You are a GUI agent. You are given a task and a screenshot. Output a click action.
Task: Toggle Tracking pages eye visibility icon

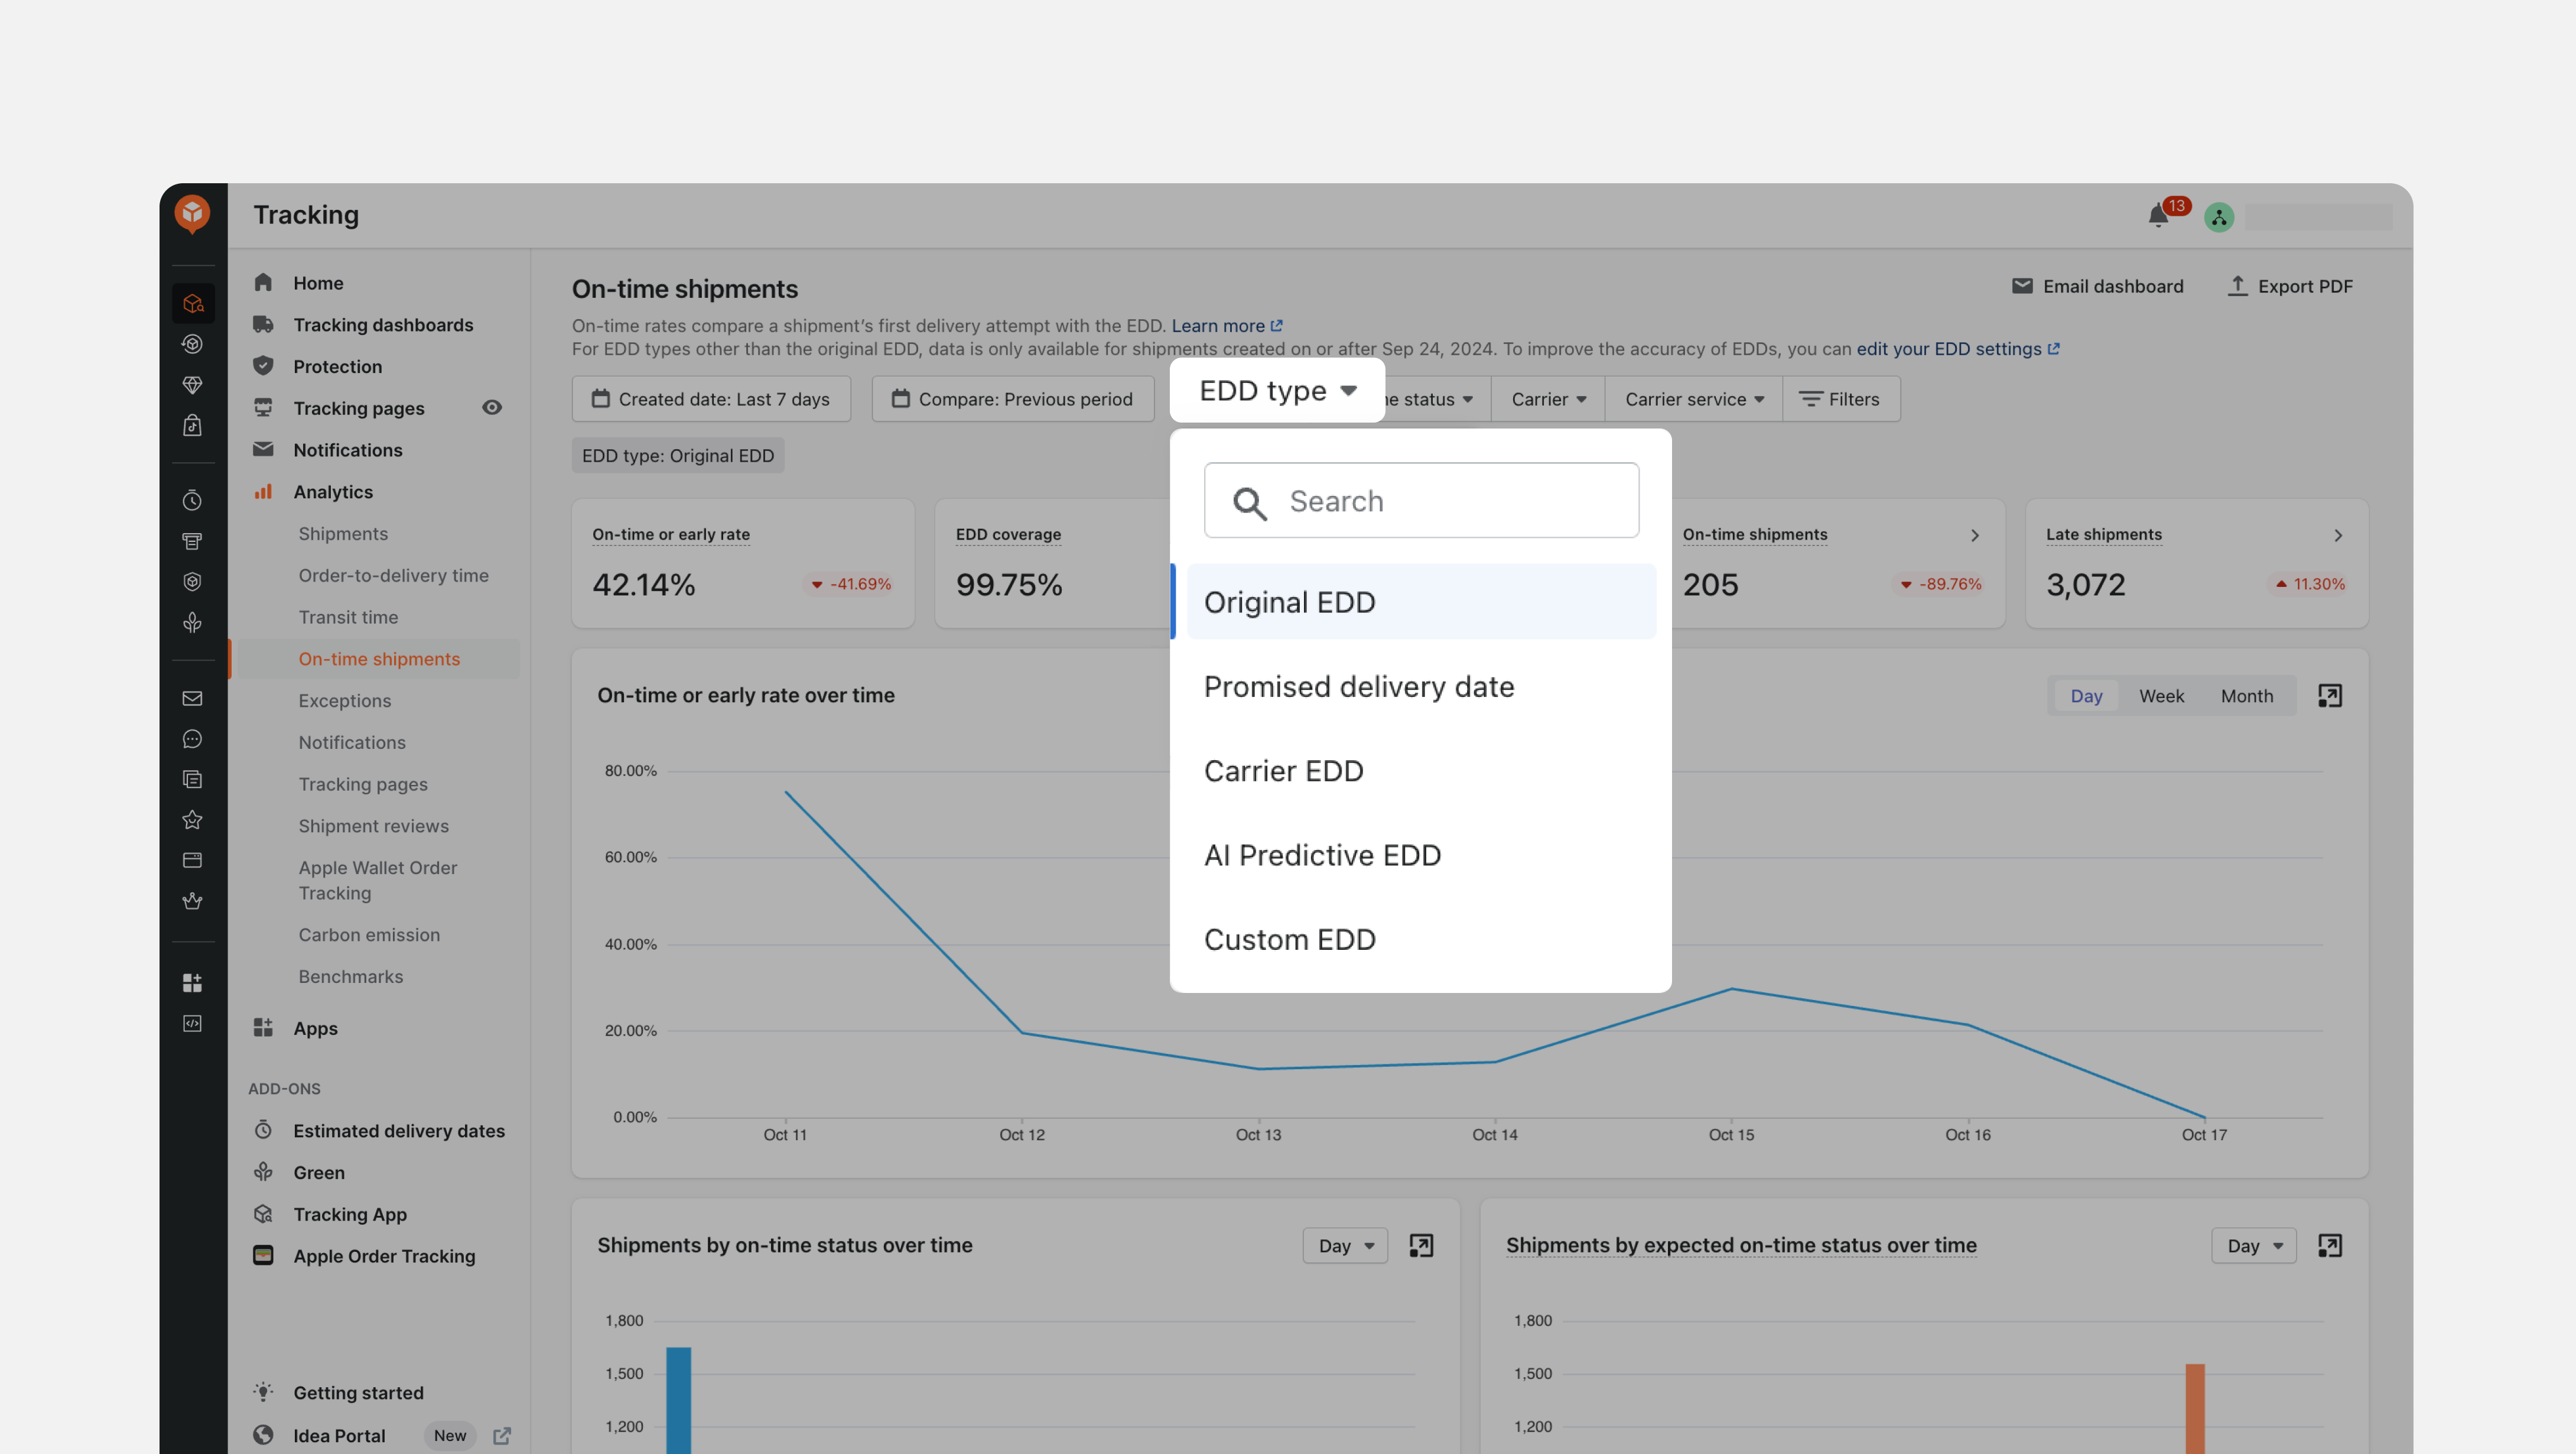tap(492, 407)
